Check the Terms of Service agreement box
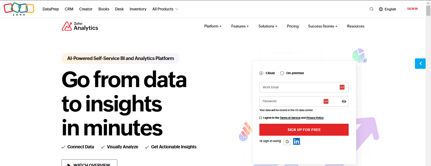Viewport: 431px width, 166px height. point(261,118)
